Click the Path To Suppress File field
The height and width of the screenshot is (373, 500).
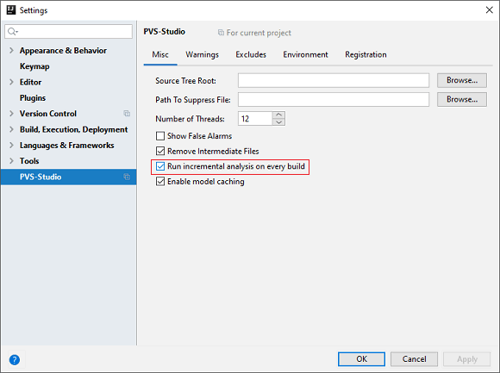334,100
